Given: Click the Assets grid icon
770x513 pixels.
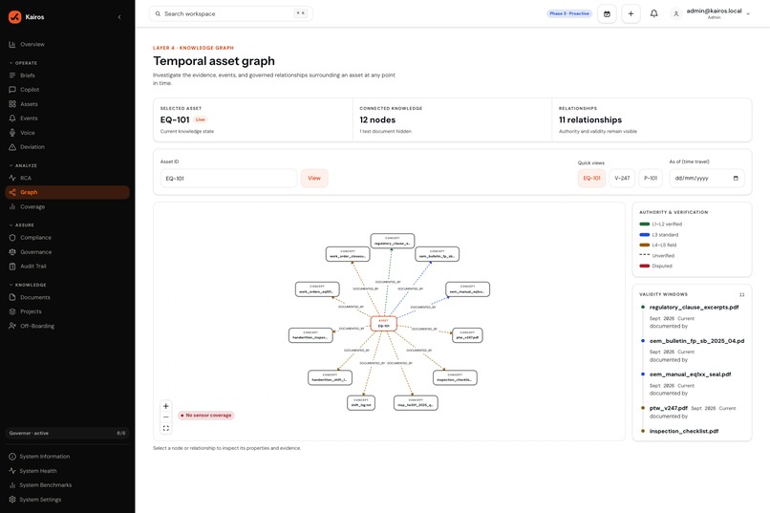Looking at the screenshot, I should (x=12, y=104).
